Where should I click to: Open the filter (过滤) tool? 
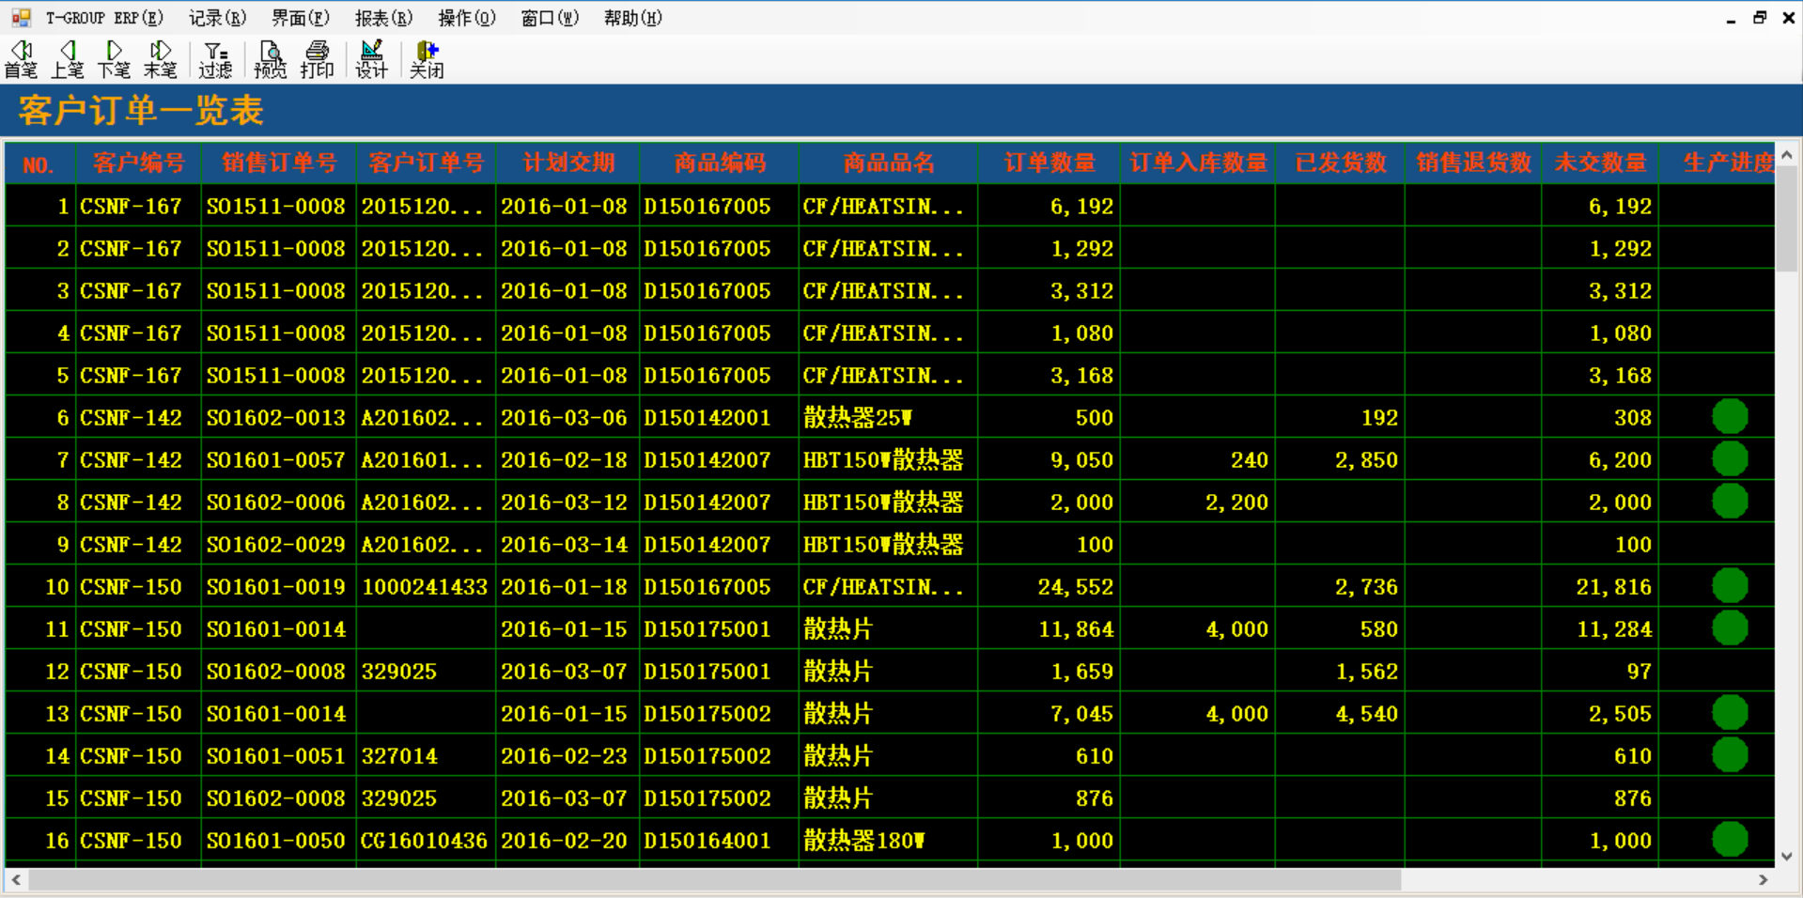(215, 59)
